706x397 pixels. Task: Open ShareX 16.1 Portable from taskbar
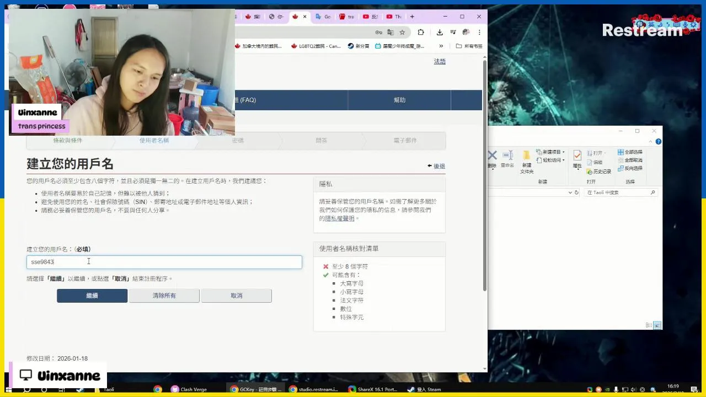[x=372, y=389]
